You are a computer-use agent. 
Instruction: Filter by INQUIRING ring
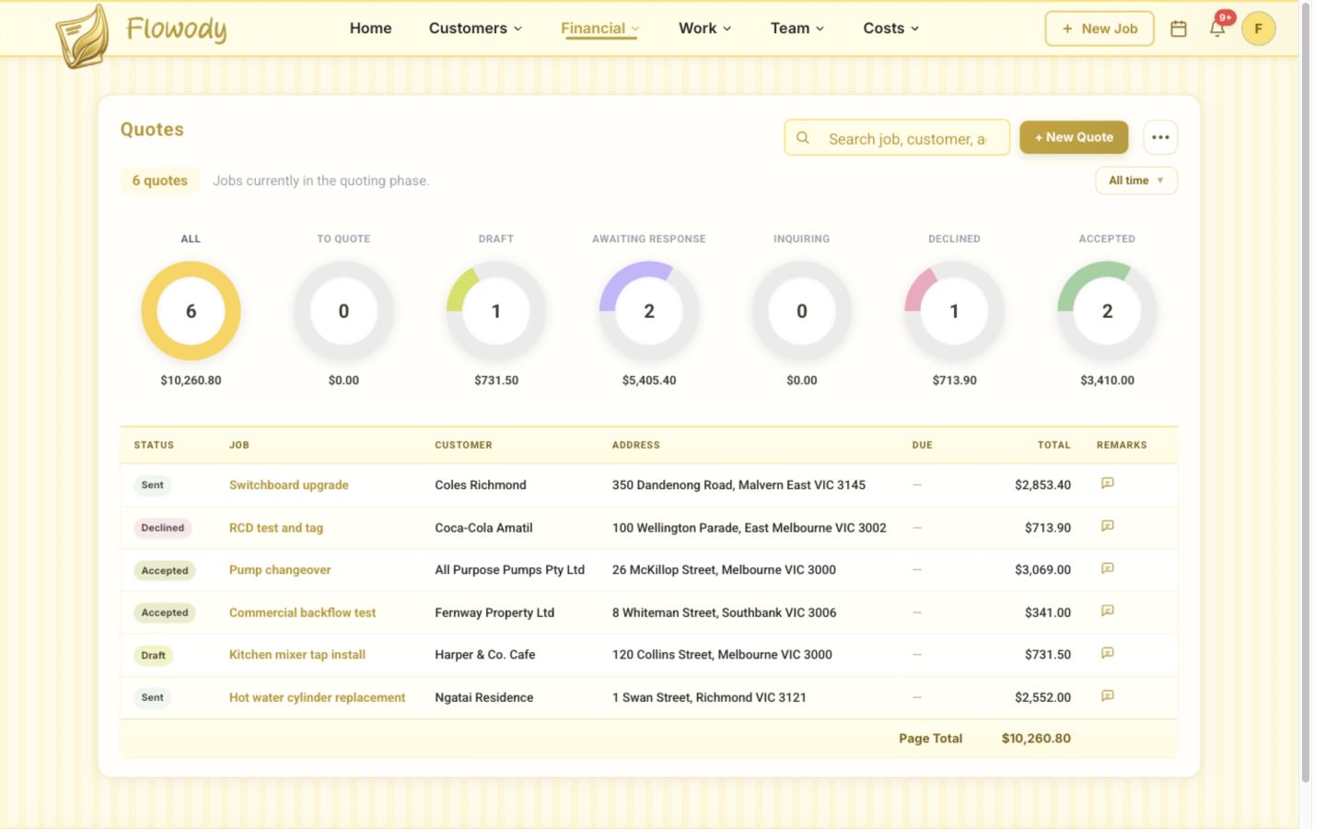[x=802, y=311]
